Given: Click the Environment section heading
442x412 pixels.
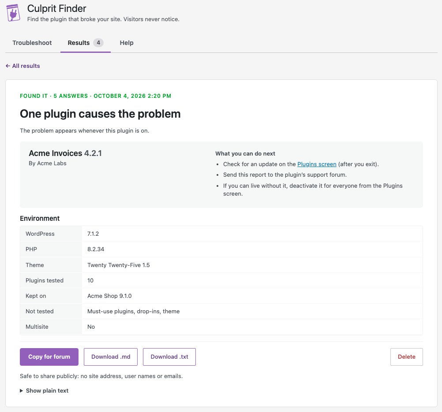Looking at the screenshot, I should pos(40,219).
